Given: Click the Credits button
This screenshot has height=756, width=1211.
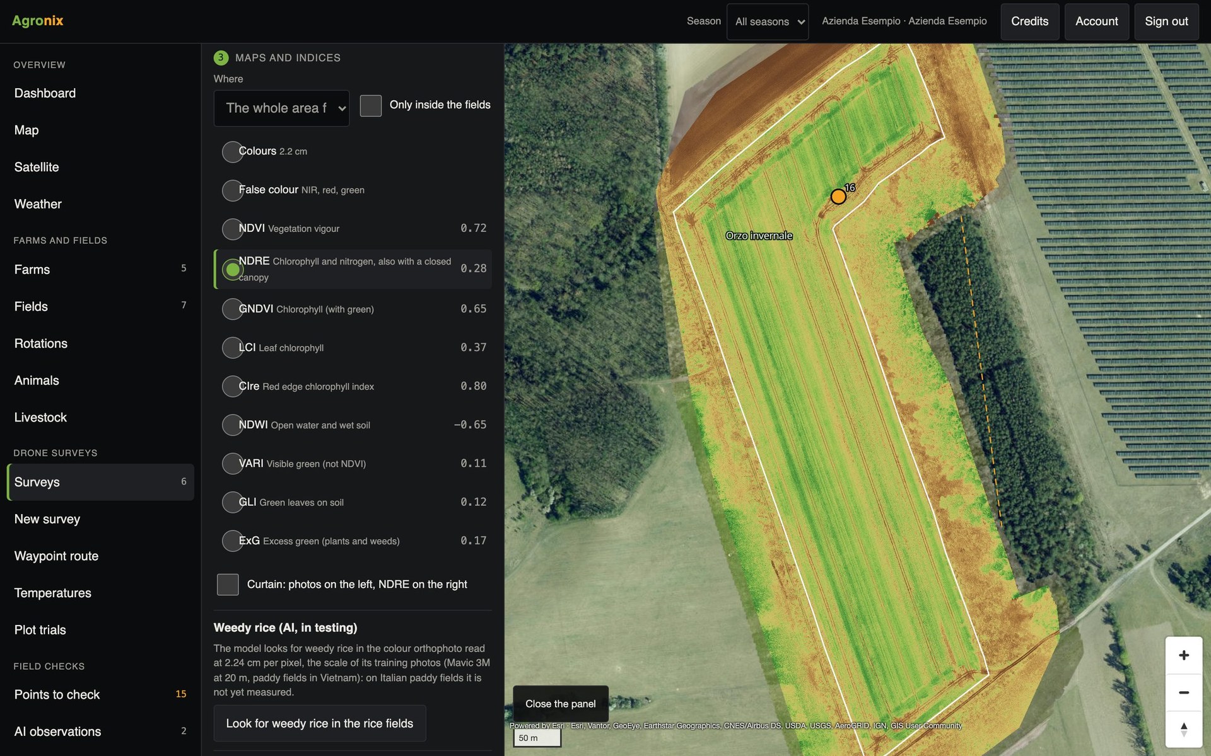Looking at the screenshot, I should pos(1030,21).
